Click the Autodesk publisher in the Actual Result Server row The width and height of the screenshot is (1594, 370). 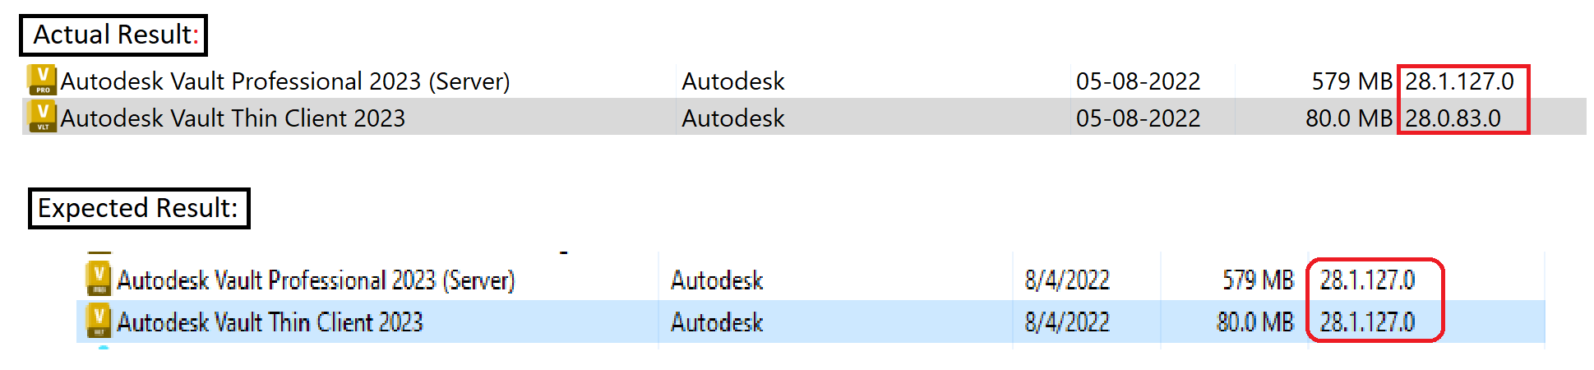point(733,81)
